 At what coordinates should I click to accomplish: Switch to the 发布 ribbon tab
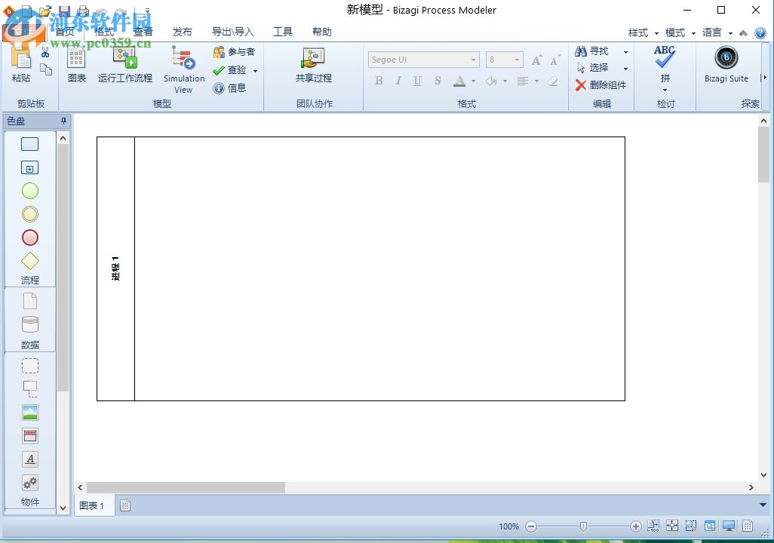point(182,32)
